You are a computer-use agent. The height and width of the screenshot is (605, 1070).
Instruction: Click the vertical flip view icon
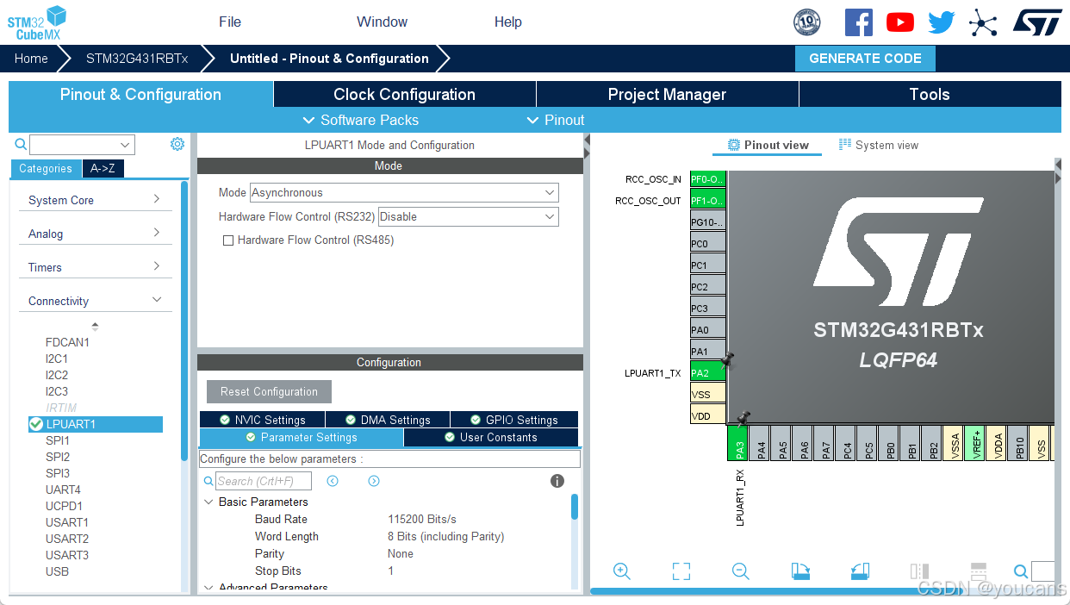point(919,571)
